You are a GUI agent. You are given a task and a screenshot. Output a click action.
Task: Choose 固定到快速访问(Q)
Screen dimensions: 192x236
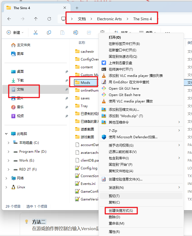coord(123,57)
